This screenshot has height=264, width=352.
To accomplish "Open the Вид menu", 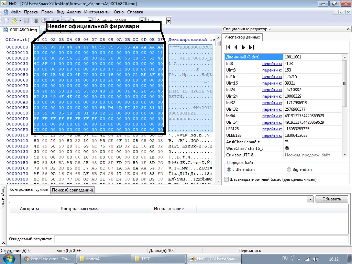I will [x=60, y=12].
